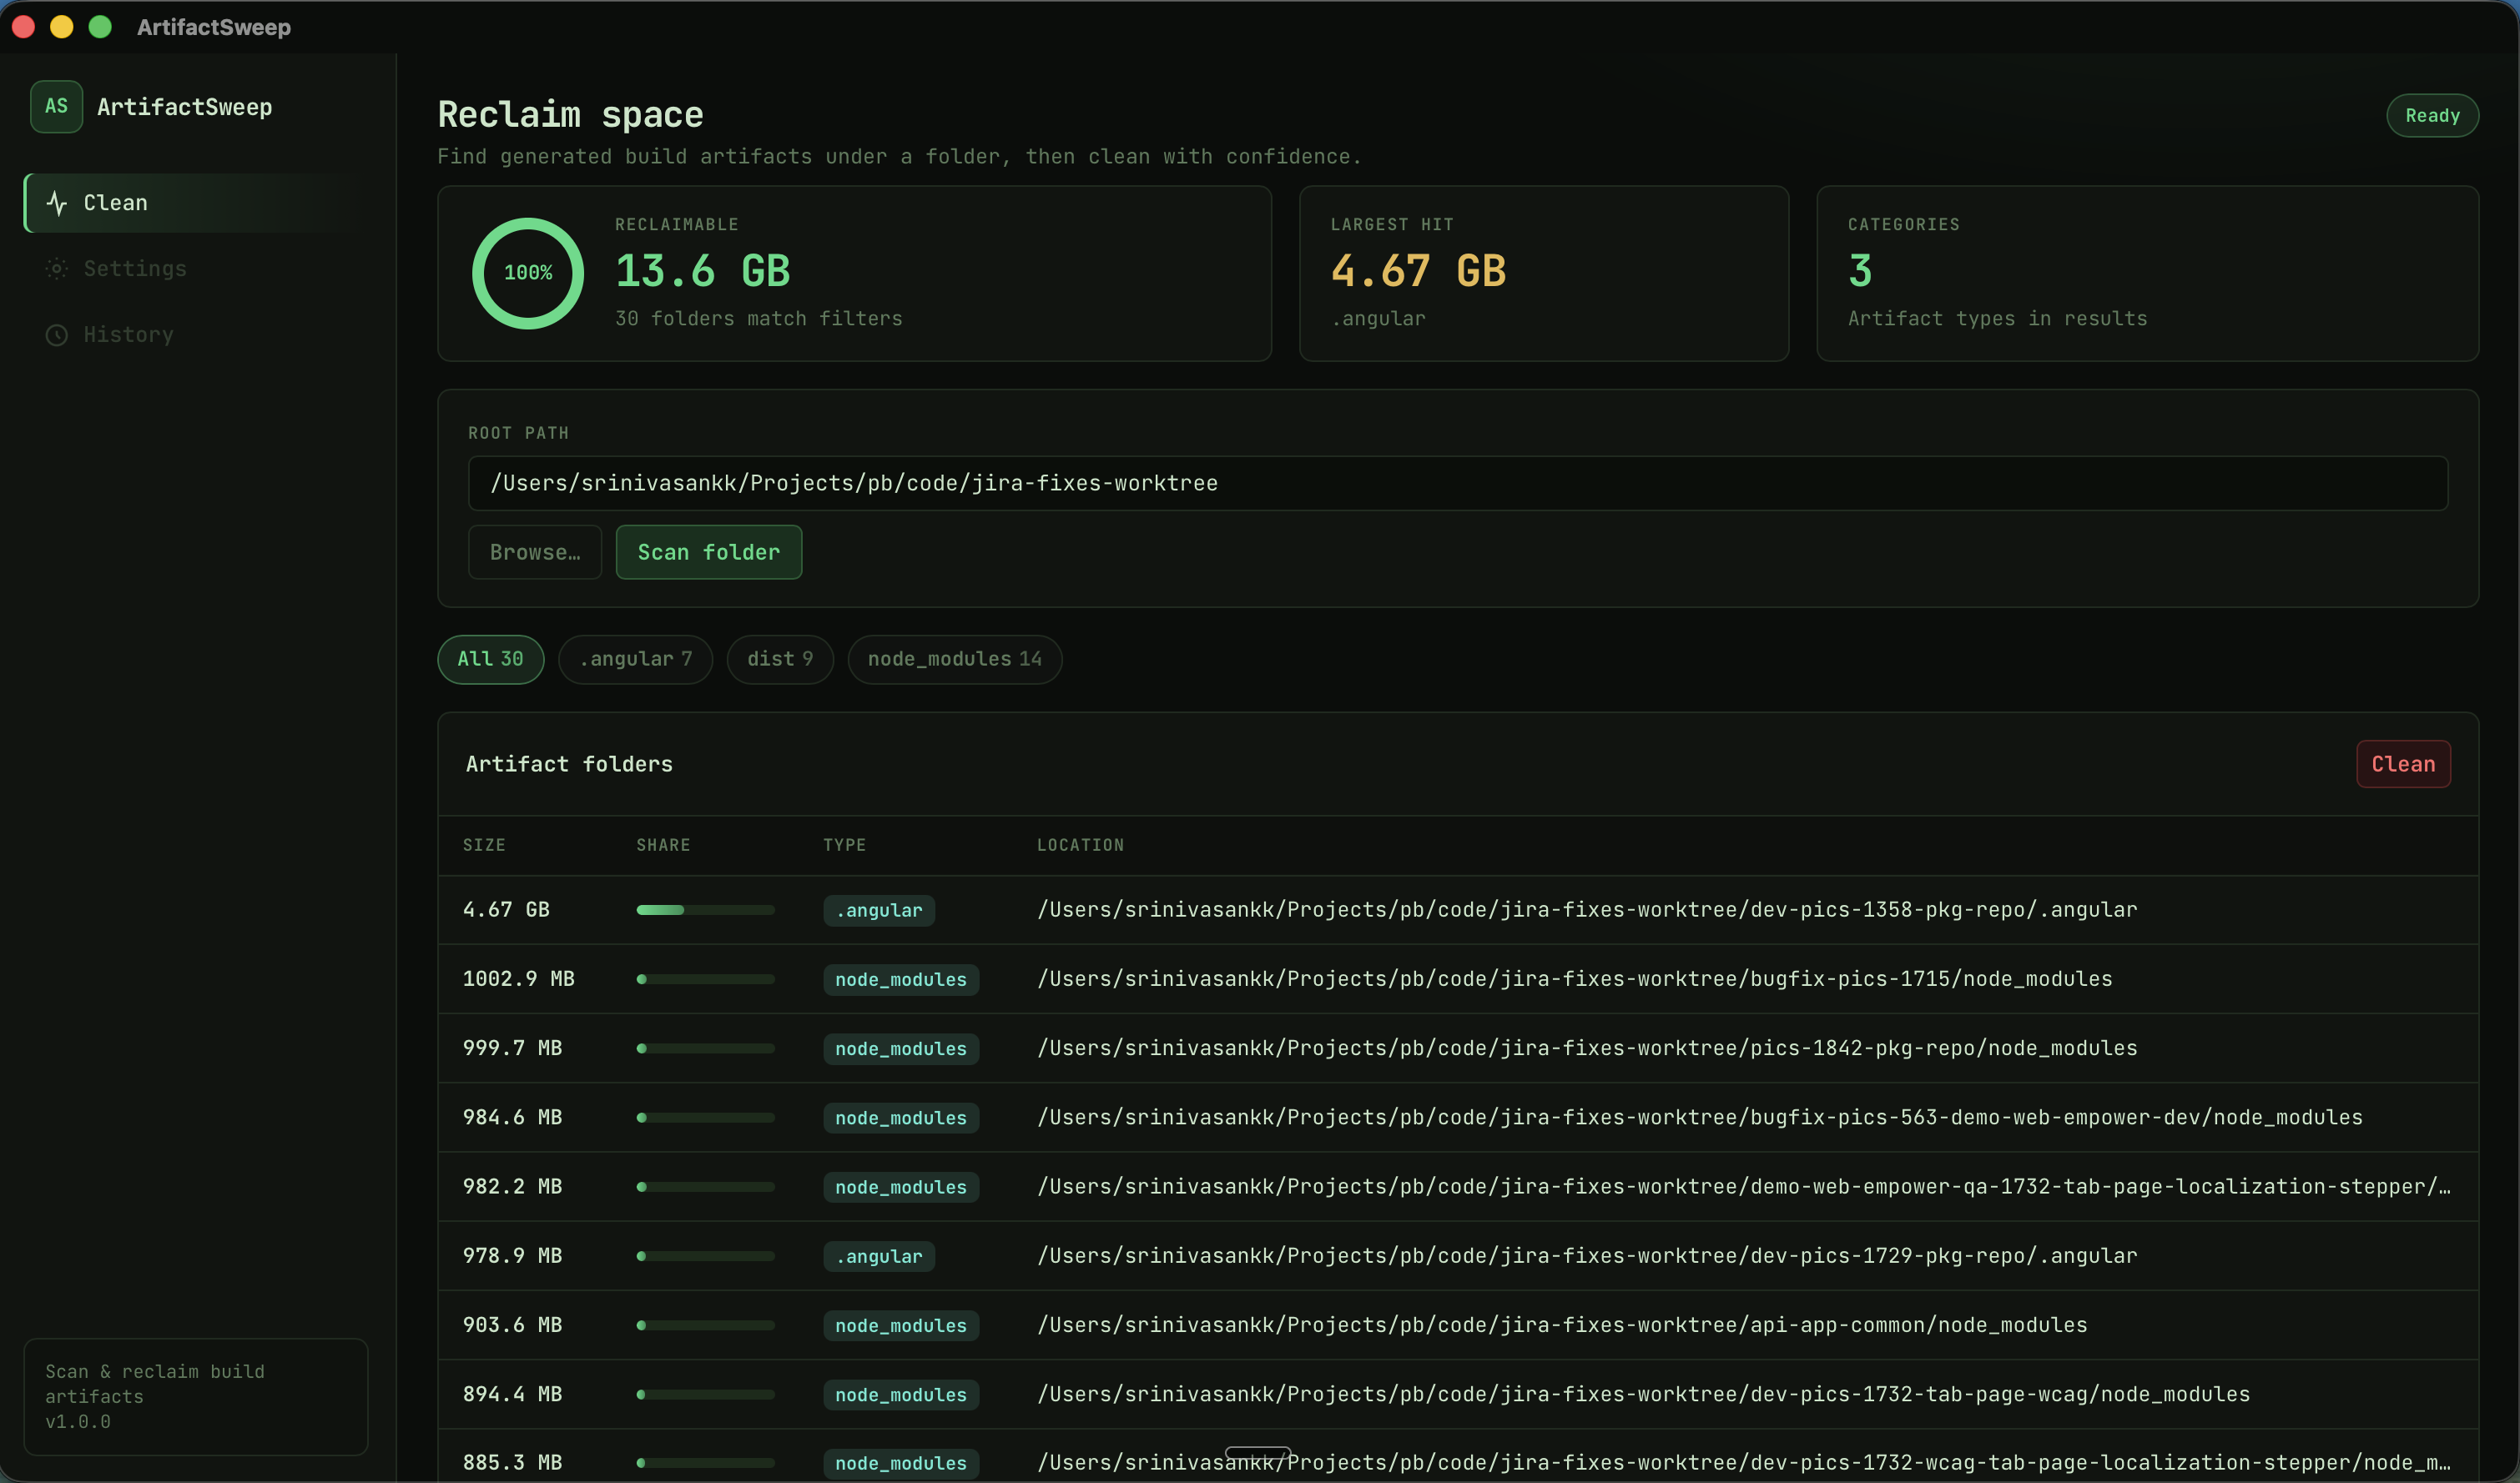Viewport: 2520px width, 1483px height.
Task: Click the TYPE column header
Action: click(845, 846)
